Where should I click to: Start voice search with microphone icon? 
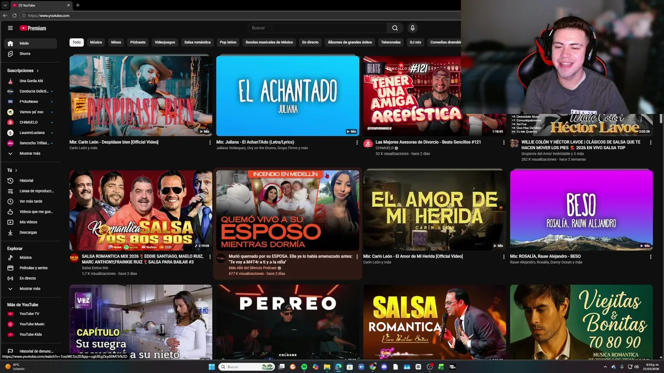point(412,28)
